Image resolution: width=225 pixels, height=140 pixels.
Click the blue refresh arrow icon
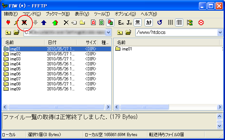pos(160,22)
